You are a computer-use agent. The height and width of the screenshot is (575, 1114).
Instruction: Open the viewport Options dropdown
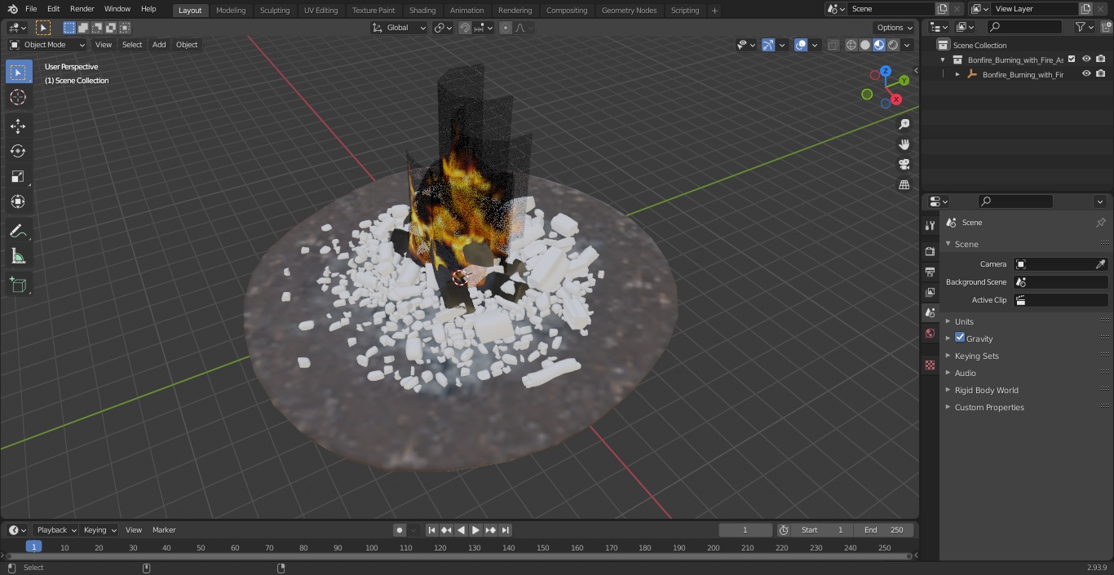pos(895,28)
